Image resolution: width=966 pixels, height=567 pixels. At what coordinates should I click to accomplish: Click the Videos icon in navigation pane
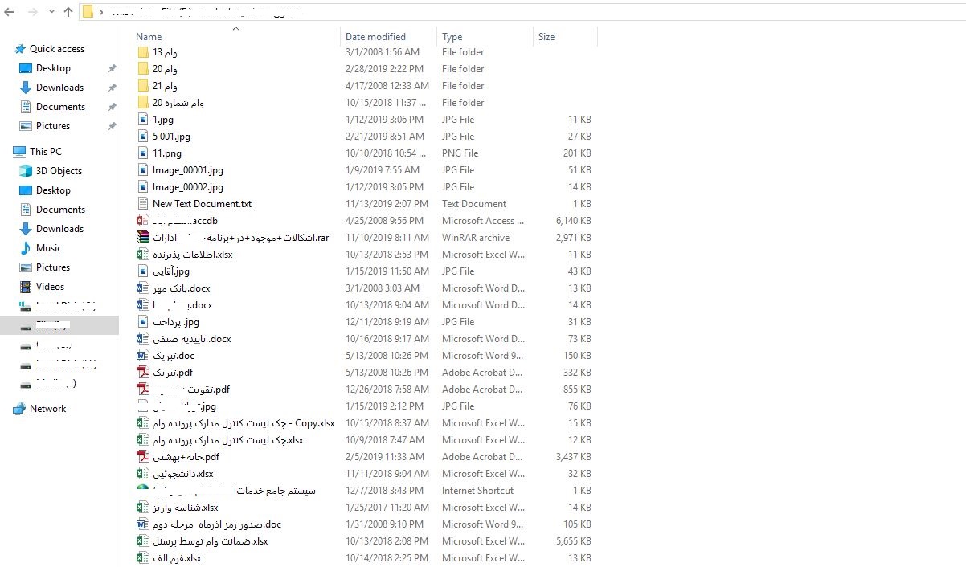coord(26,287)
